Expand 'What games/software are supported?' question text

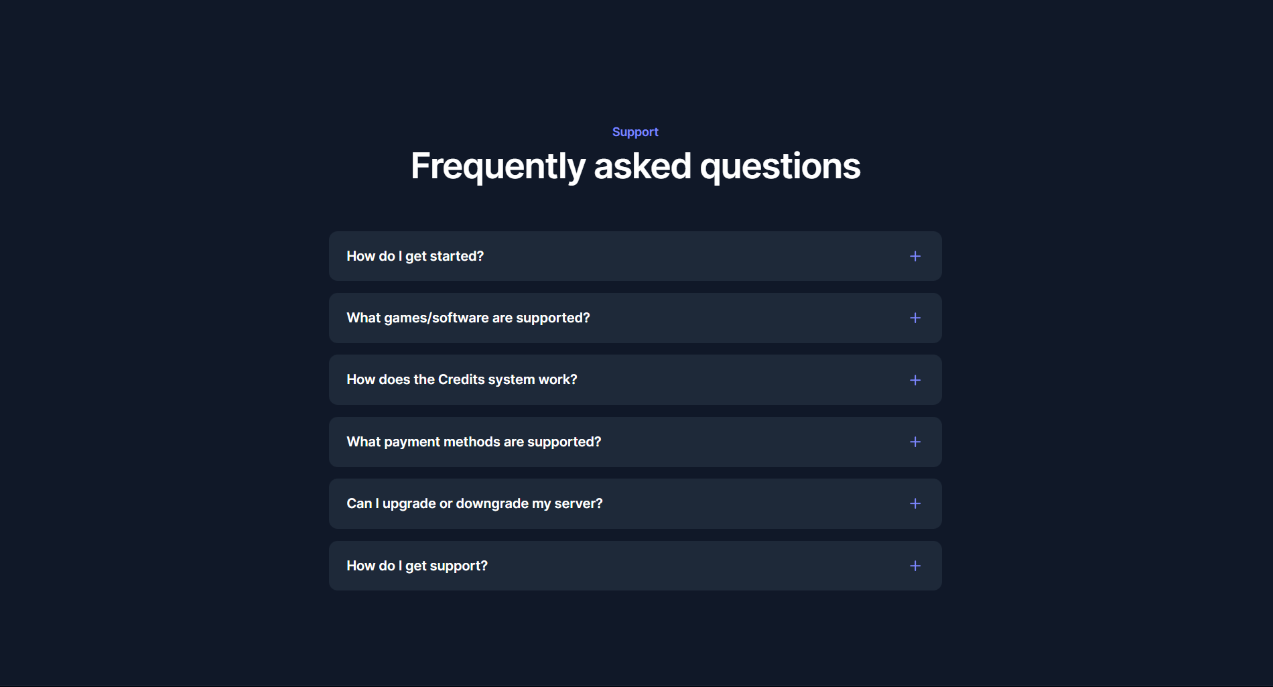(468, 318)
